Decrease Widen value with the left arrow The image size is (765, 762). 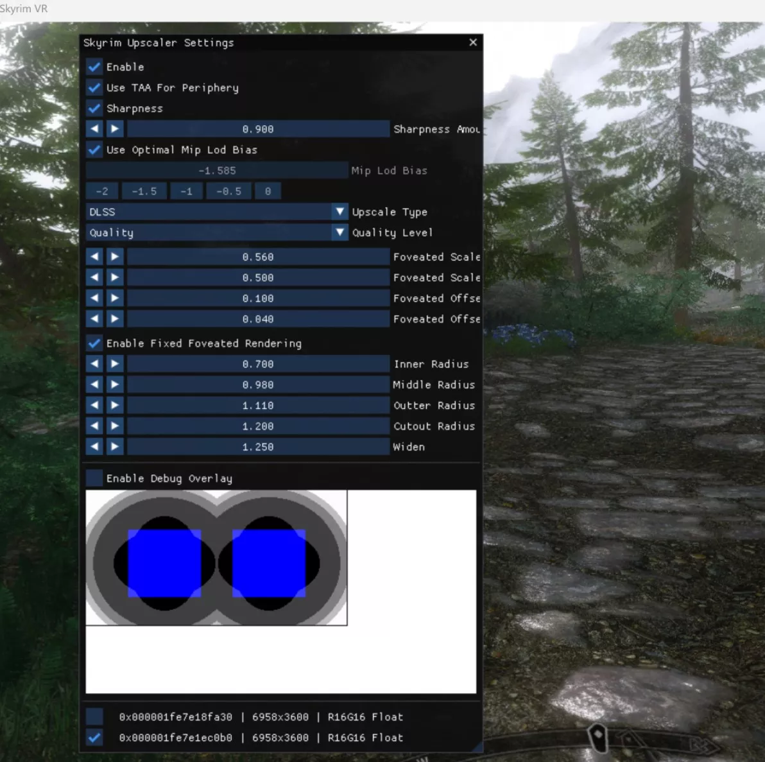pos(94,447)
